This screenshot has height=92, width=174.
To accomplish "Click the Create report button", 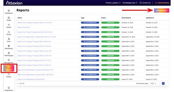I will pos(162,11).
